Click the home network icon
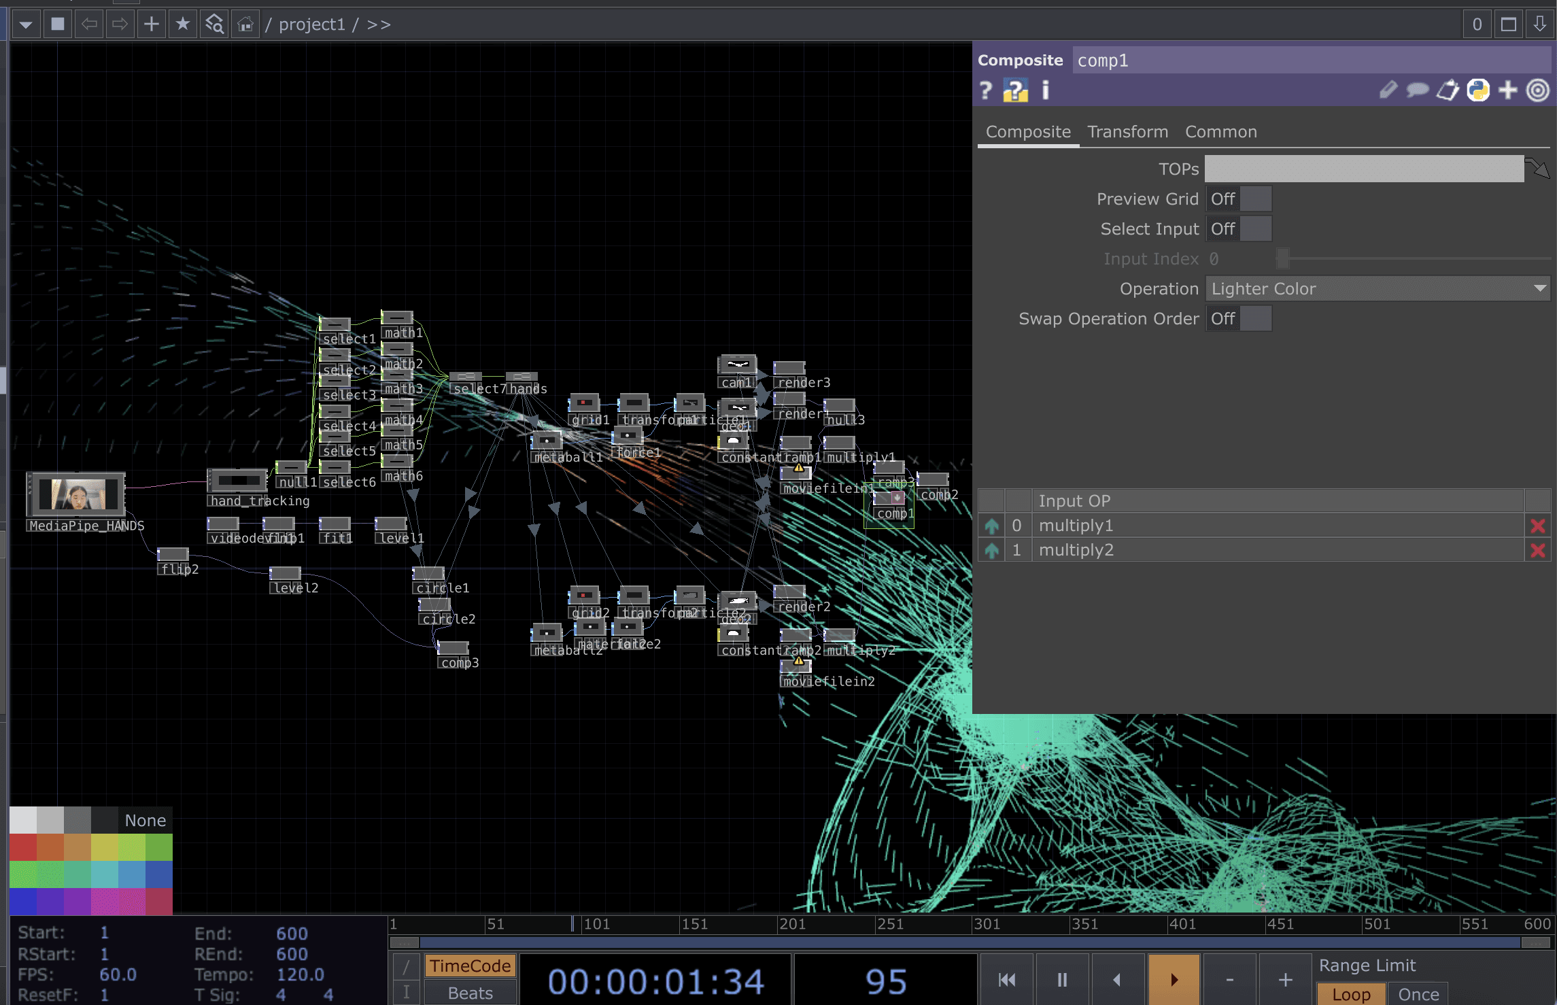 (245, 24)
